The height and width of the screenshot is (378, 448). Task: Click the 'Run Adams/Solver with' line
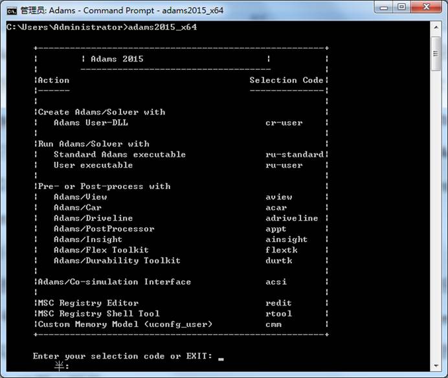point(94,144)
